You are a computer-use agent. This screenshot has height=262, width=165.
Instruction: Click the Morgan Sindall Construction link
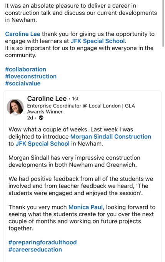pos(111,136)
